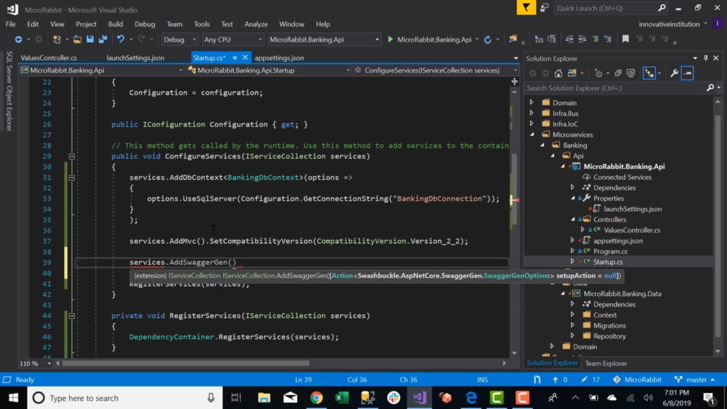Click the editor horizontal scrollbar thumb
This screenshot has width=727, height=409.
coord(186,364)
